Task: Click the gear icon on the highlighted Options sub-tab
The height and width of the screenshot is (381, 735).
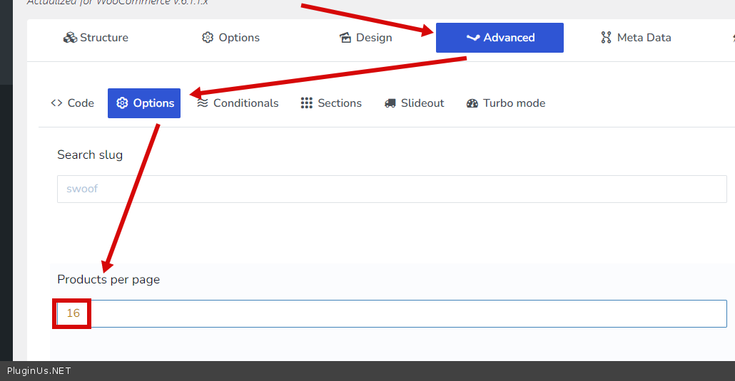Action: [x=122, y=103]
